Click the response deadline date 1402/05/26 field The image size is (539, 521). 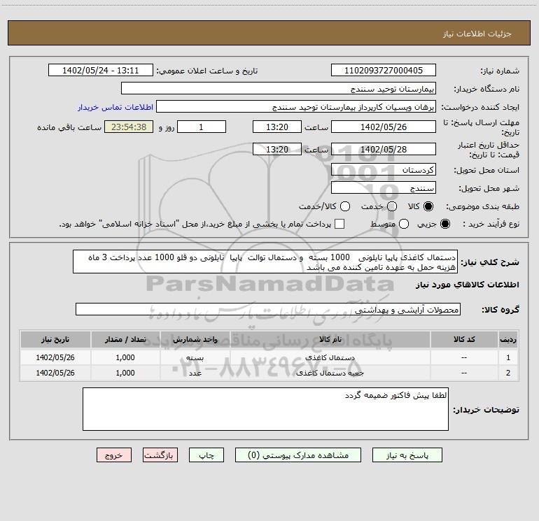[383, 127]
